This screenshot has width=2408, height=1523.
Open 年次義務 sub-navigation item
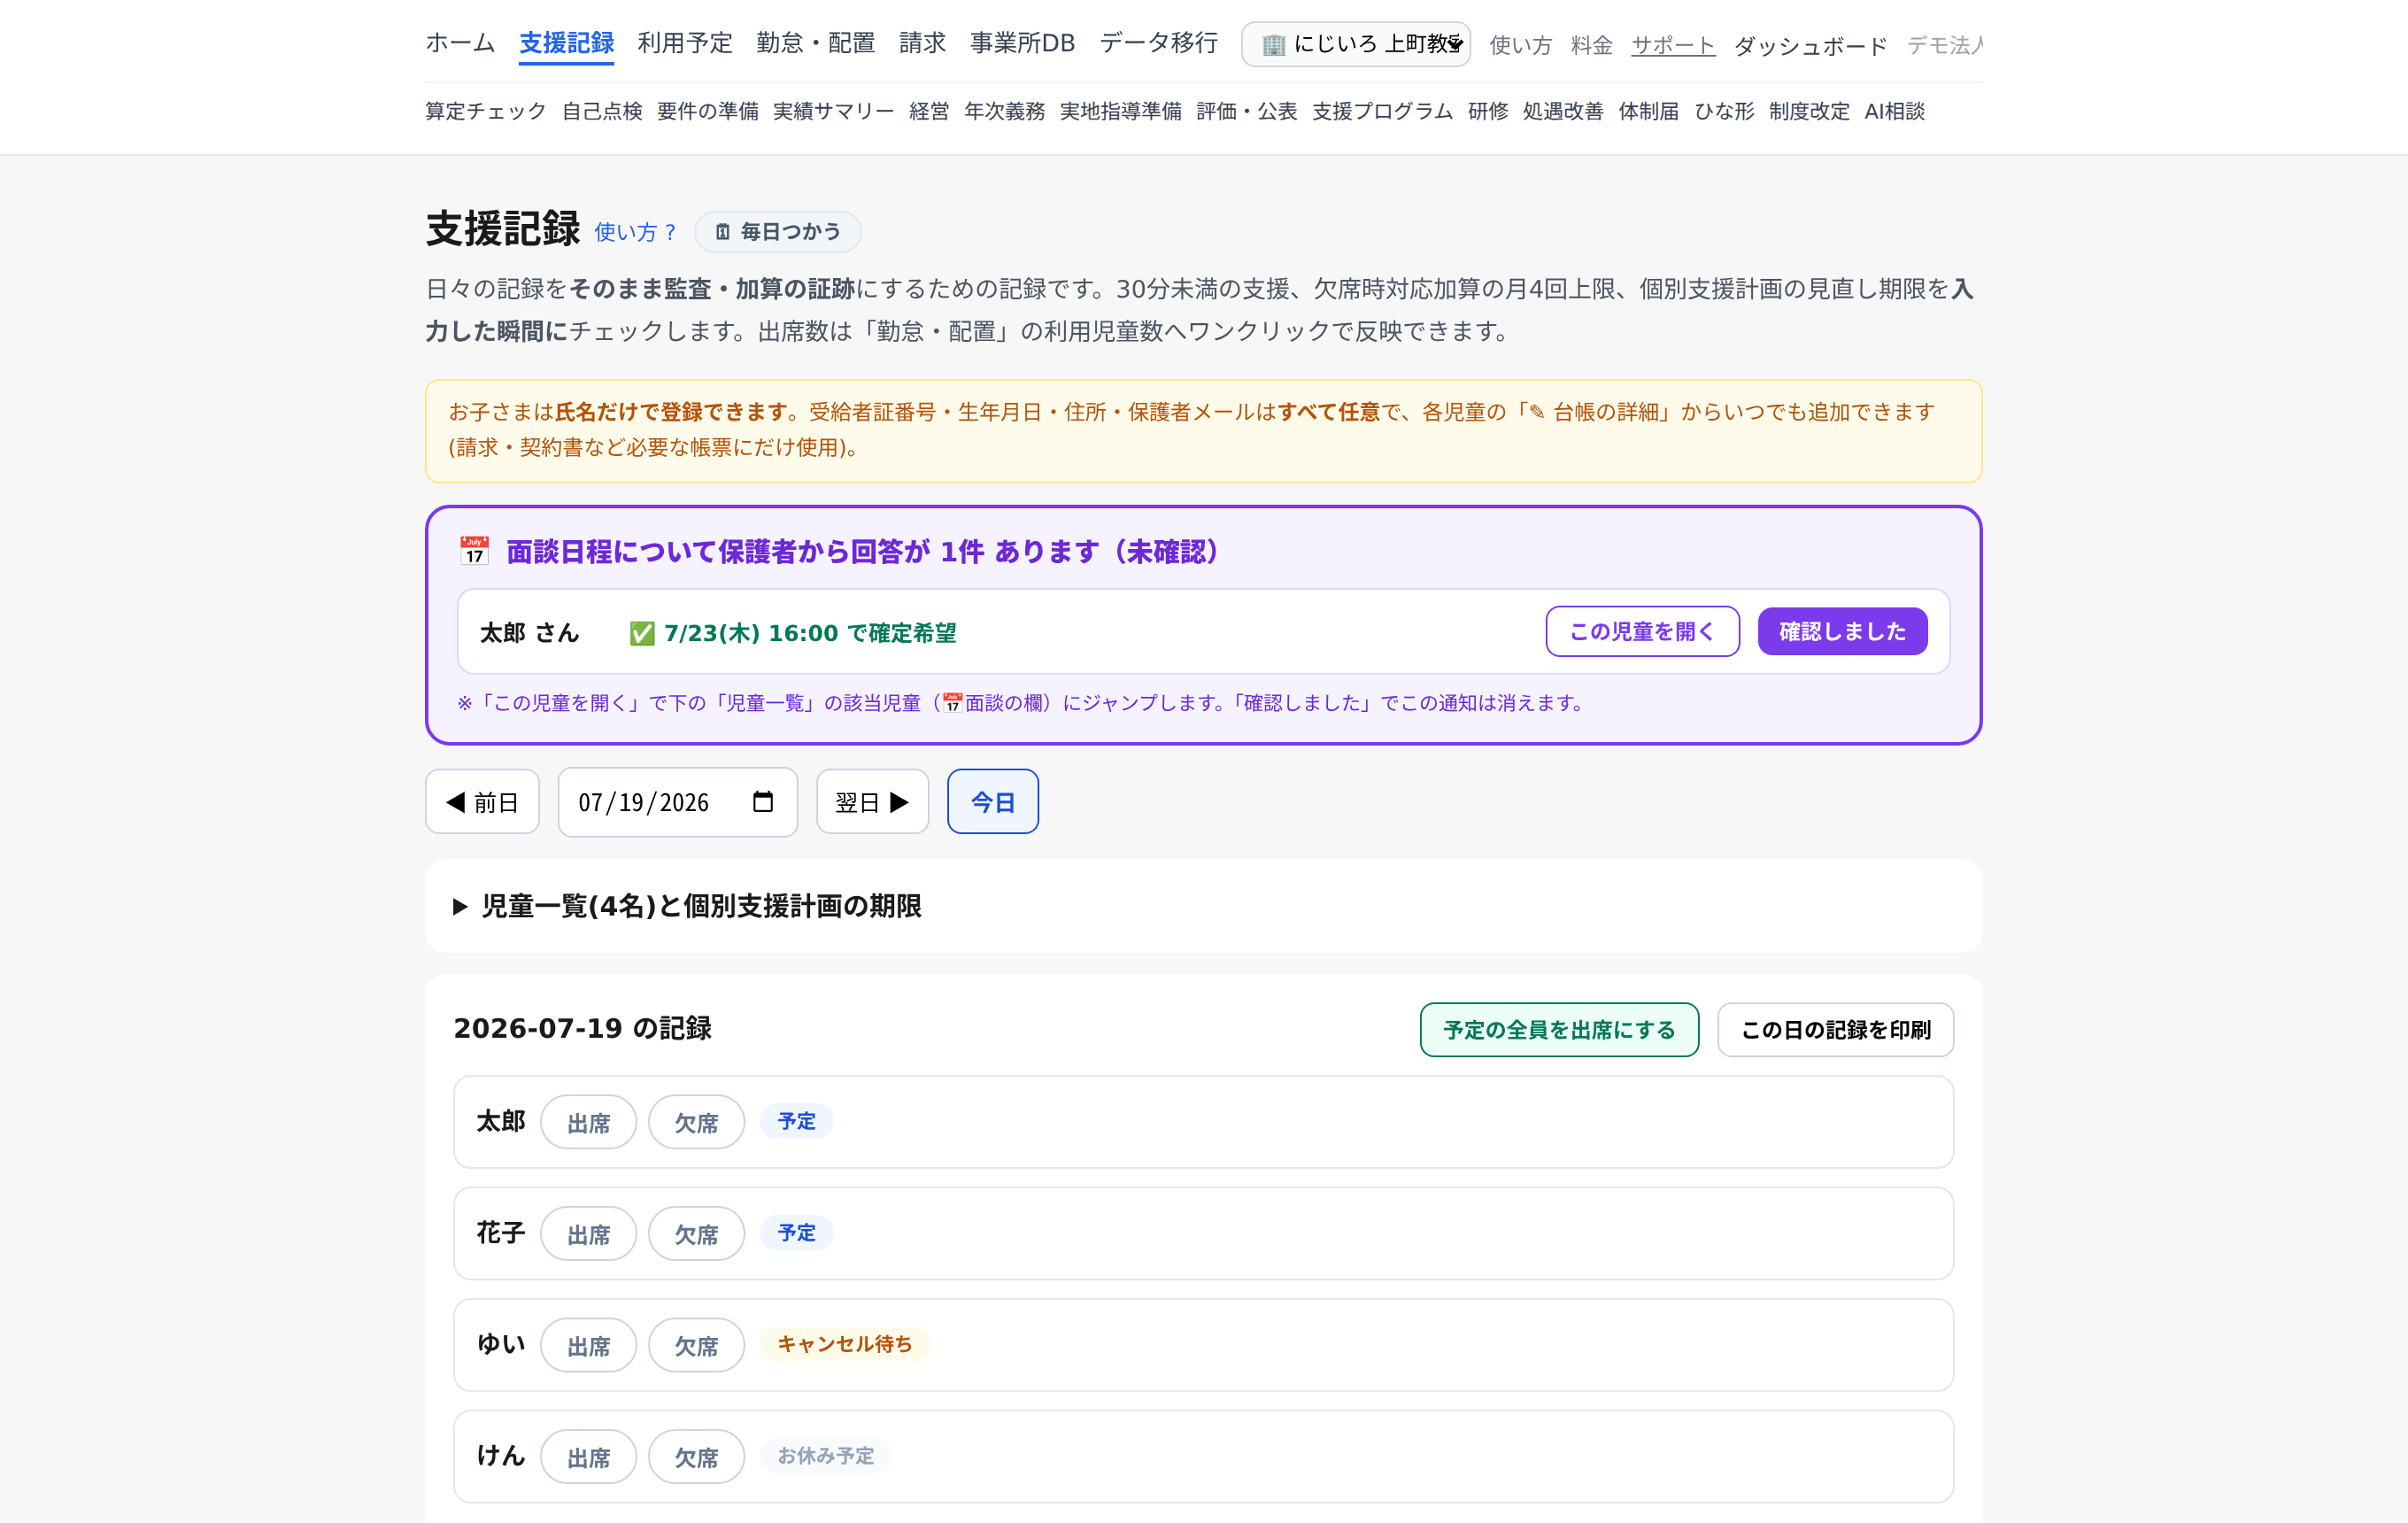pyautogui.click(x=1004, y=111)
